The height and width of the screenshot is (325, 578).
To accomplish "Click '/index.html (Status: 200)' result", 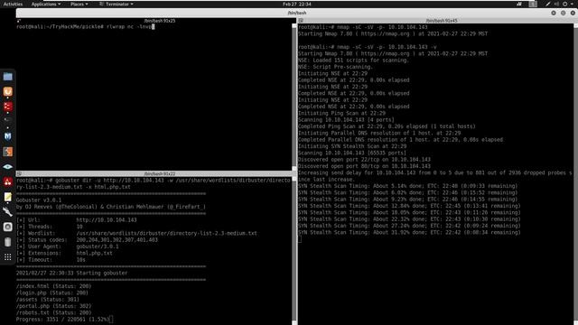I will coord(53,286).
